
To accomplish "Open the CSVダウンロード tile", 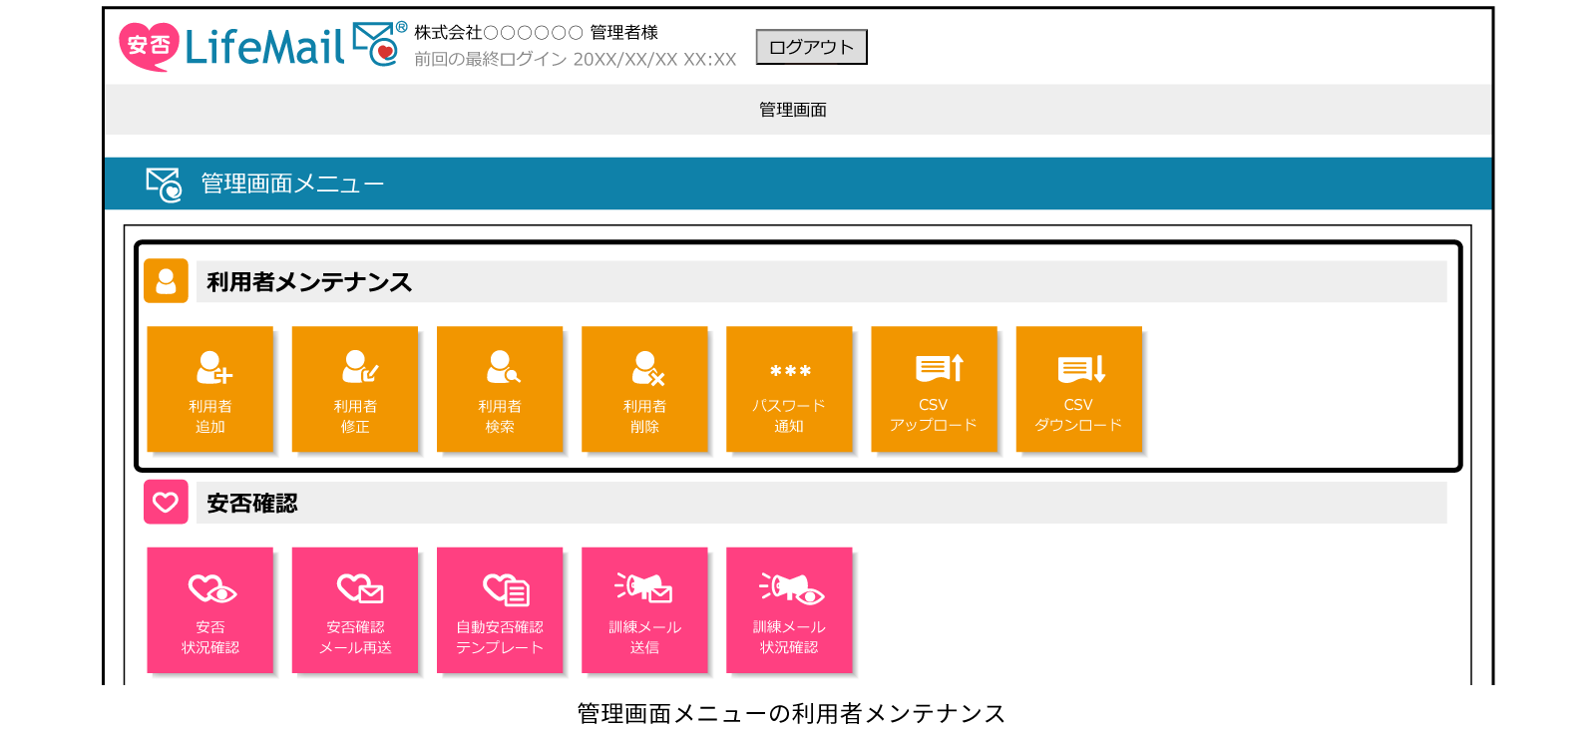I will [x=1078, y=389].
